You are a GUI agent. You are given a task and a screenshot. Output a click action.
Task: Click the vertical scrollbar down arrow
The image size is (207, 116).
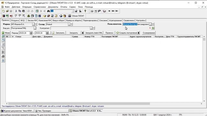pos(204,101)
